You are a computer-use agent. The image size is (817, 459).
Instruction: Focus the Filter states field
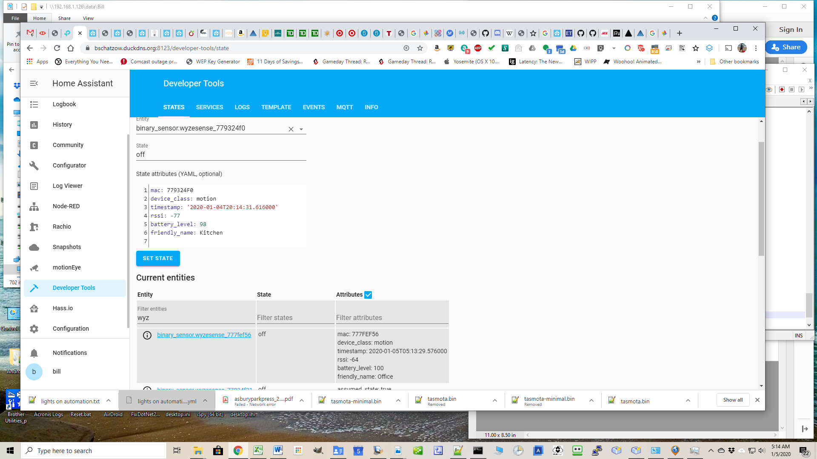click(295, 317)
